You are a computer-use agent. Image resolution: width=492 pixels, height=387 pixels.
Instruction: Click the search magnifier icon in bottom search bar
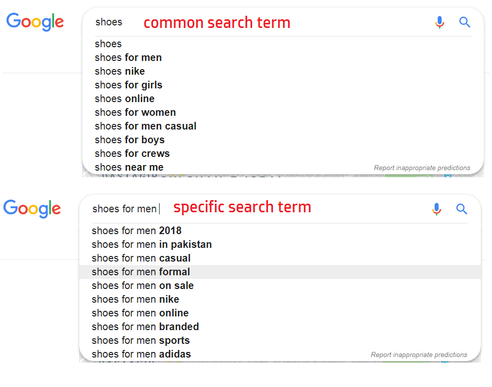(462, 209)
